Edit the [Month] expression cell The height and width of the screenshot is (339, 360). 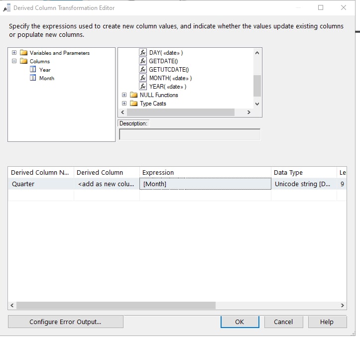[x=205, y=184]
